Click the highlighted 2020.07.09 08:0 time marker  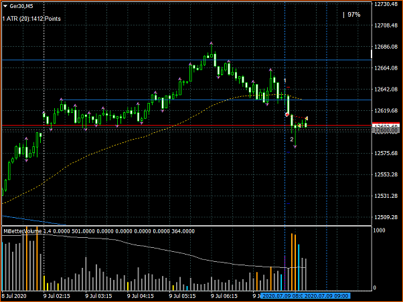point(282,296)
